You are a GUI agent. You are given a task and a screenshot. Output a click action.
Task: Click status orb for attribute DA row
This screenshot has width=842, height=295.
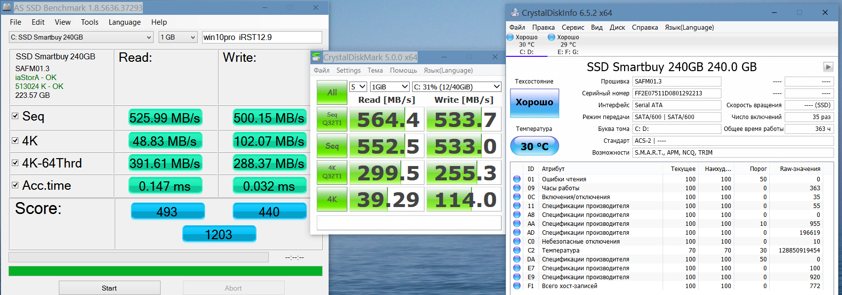(517, 259)
